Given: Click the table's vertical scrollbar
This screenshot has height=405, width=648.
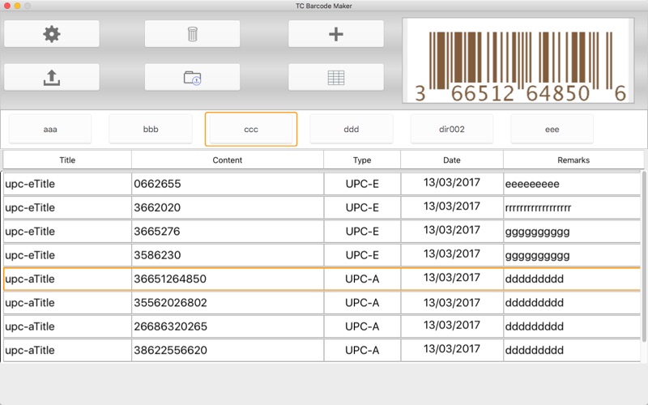Looking at the screenshot, I should (x=644, y=256).
